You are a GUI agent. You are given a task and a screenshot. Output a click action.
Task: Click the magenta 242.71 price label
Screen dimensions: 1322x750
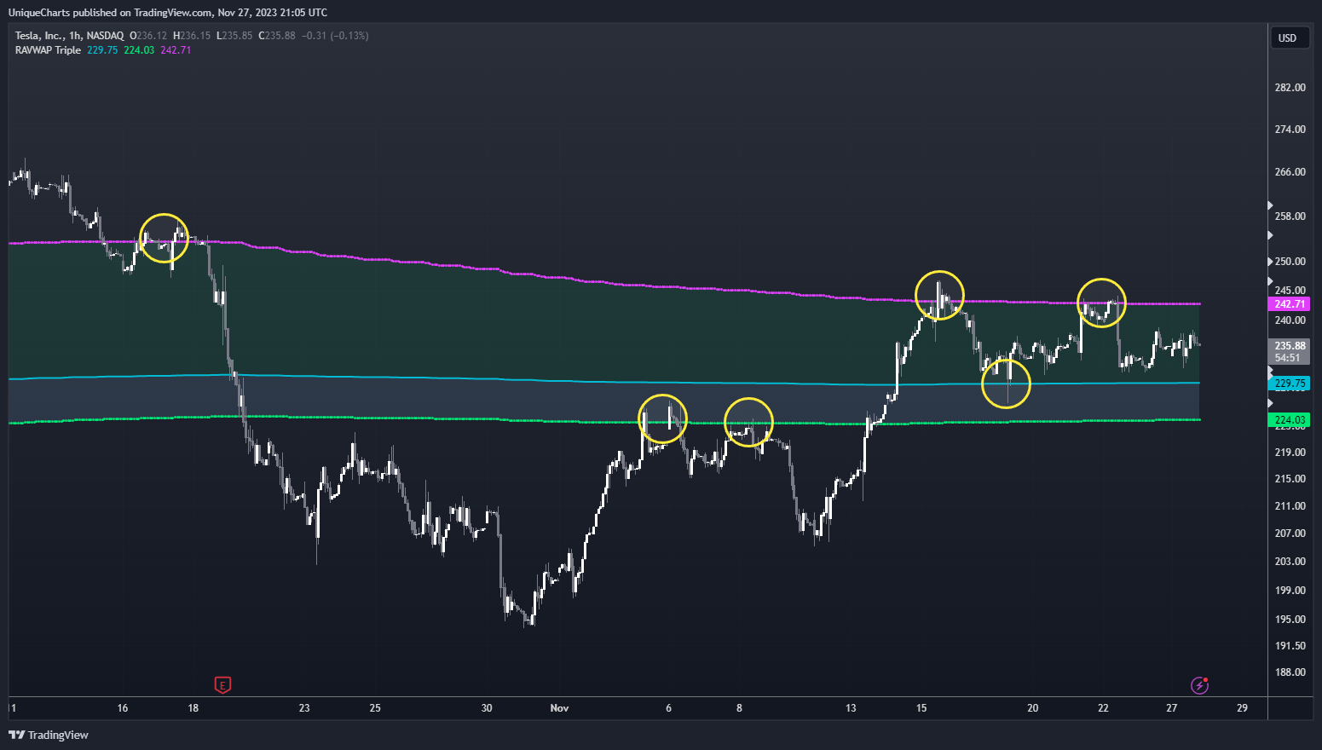pyautogui.click(x=1290, y=304)
